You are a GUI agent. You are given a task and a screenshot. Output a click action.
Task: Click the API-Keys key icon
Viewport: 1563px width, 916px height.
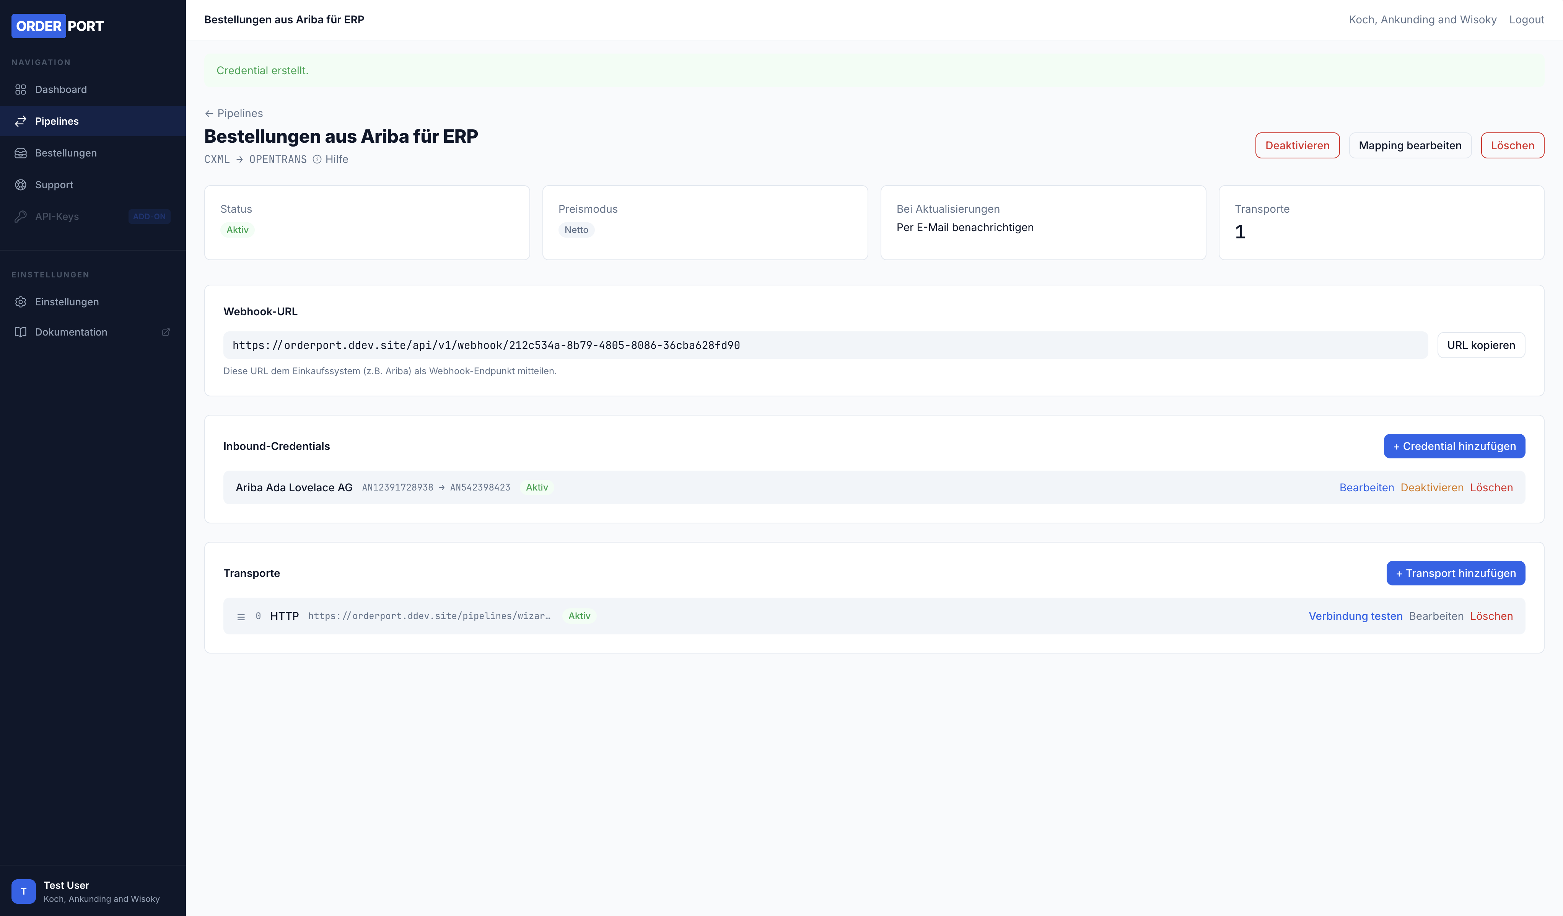21,216
